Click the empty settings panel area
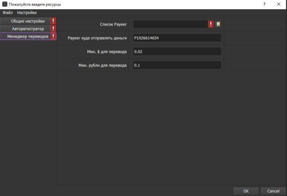Screen dimensions: 287x196 (171, 128)
